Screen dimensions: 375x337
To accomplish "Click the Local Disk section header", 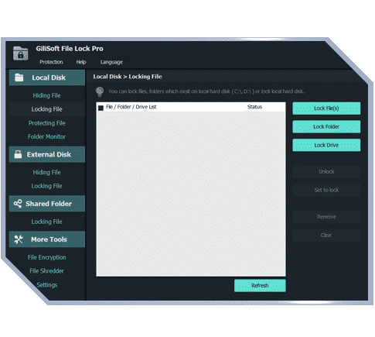I will (47, 77).
